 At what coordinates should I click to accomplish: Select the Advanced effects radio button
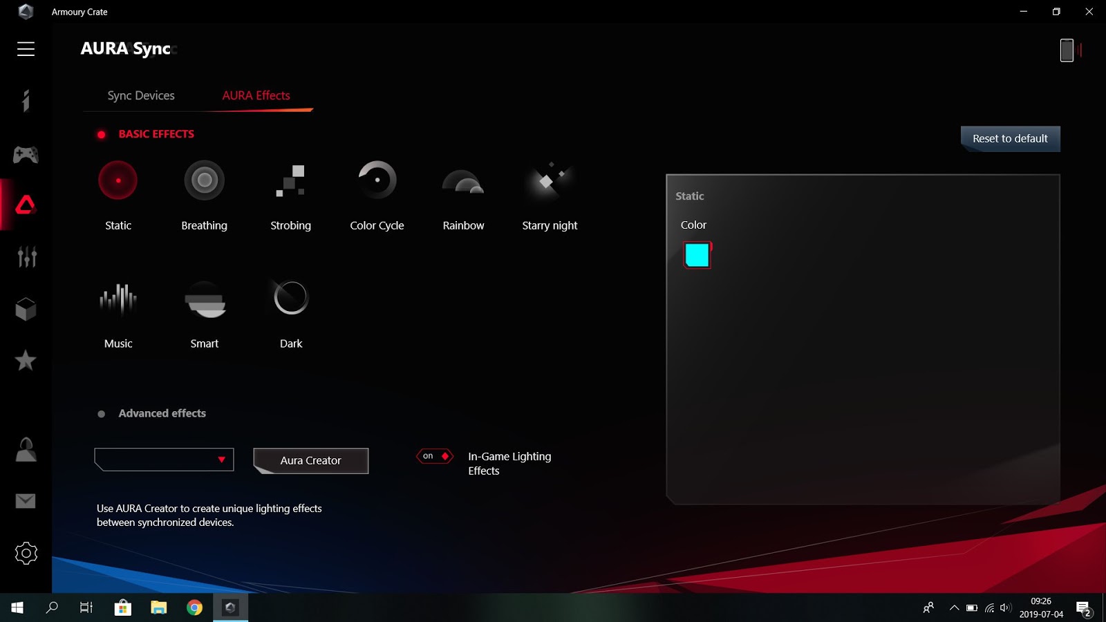[102, 414]
